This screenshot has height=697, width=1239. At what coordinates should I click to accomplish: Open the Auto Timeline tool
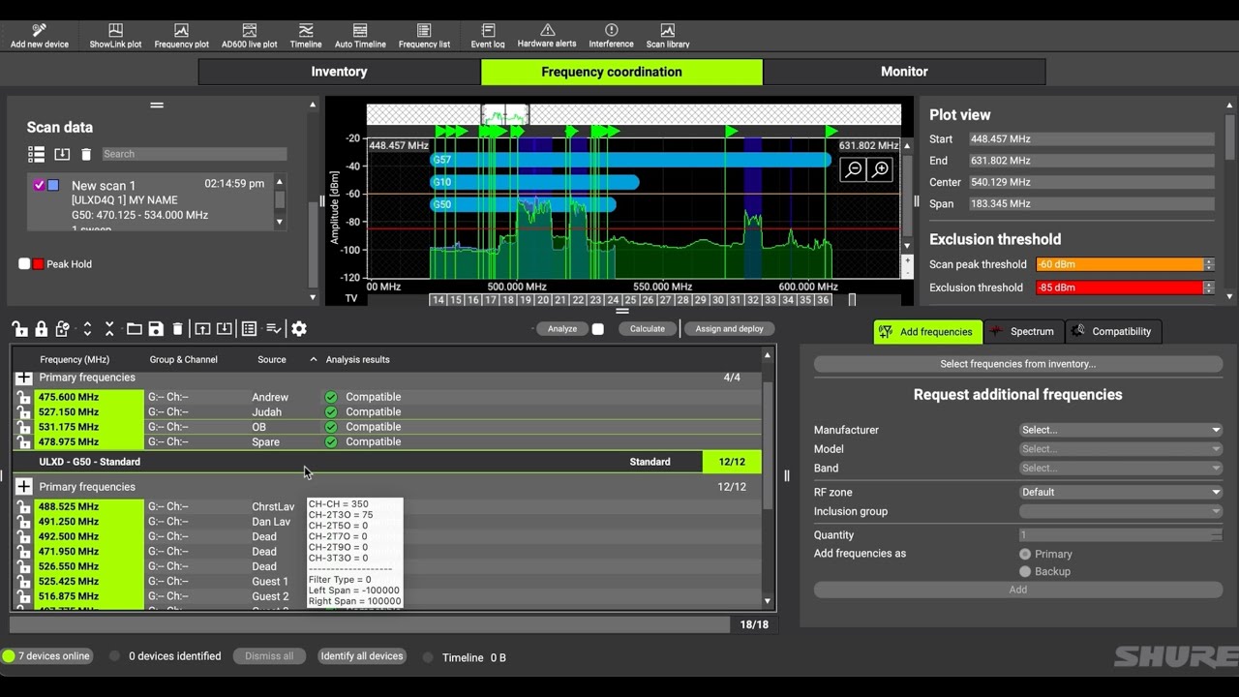click(360, 36)
